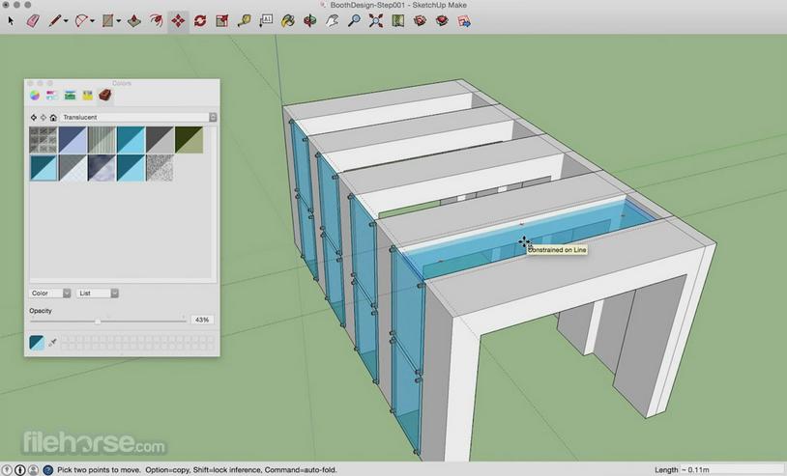787x476 pixels.
Task: Click the Zoom Extents tool
Action: [376, 21]
